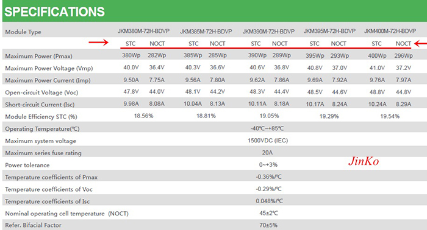Select the 296Wp NOCT power value
Viewport: 427px width, 230px height.
click(403, 55)
